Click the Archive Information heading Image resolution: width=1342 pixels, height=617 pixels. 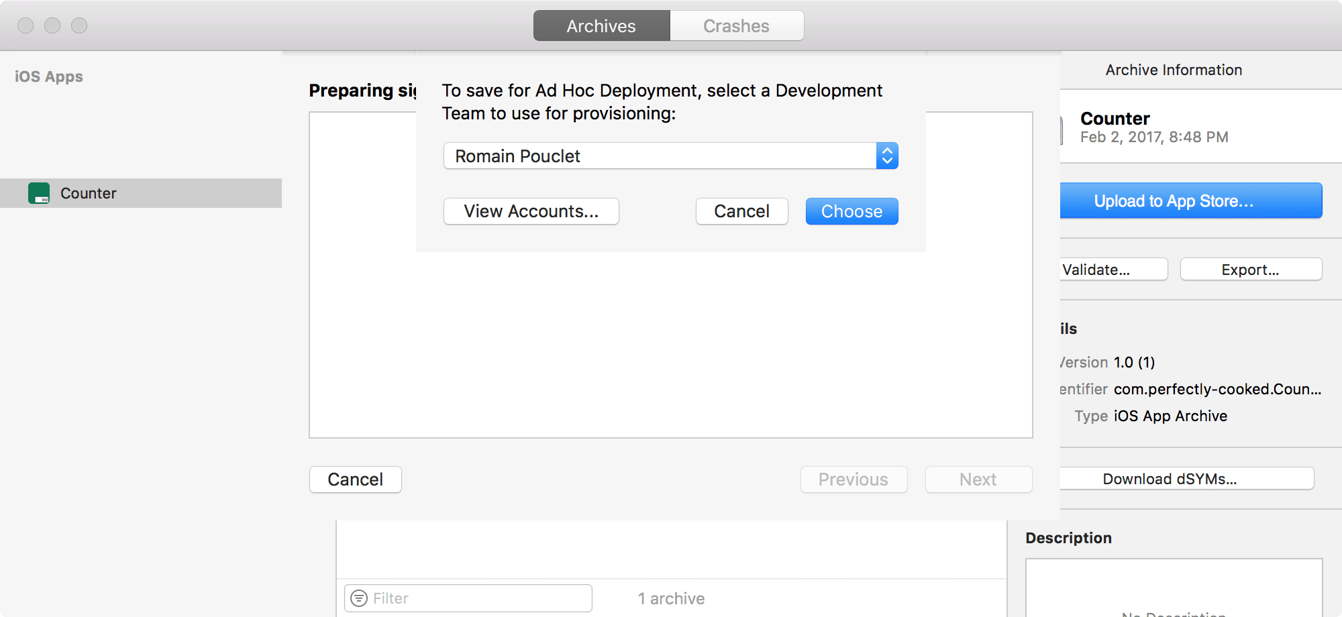click(x=1174, y=70)
